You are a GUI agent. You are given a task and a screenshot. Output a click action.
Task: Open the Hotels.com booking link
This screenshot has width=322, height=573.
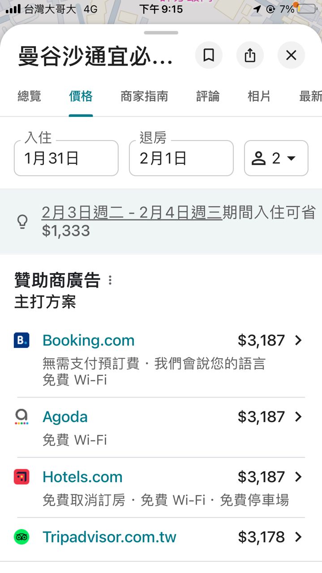click(82, 477)
